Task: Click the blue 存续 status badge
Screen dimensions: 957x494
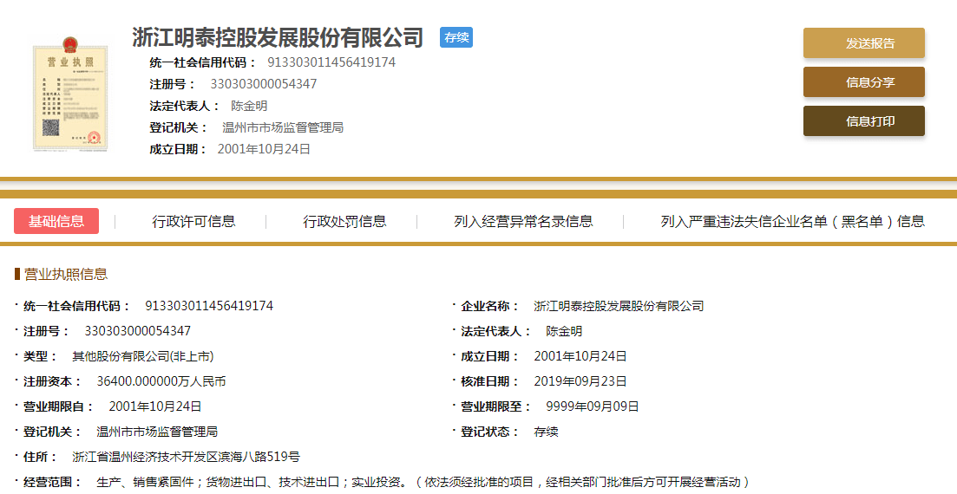Action: pos(456,37)
